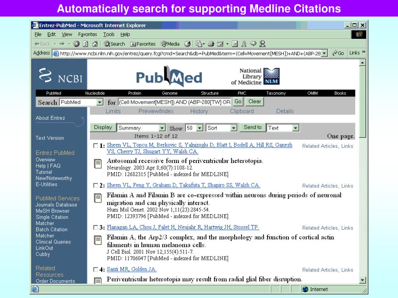Click the vertical scrollbar thumb

point(363,102)
